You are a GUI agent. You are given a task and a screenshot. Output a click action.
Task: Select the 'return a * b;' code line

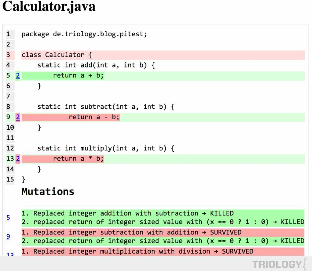(x=78, y=159)
